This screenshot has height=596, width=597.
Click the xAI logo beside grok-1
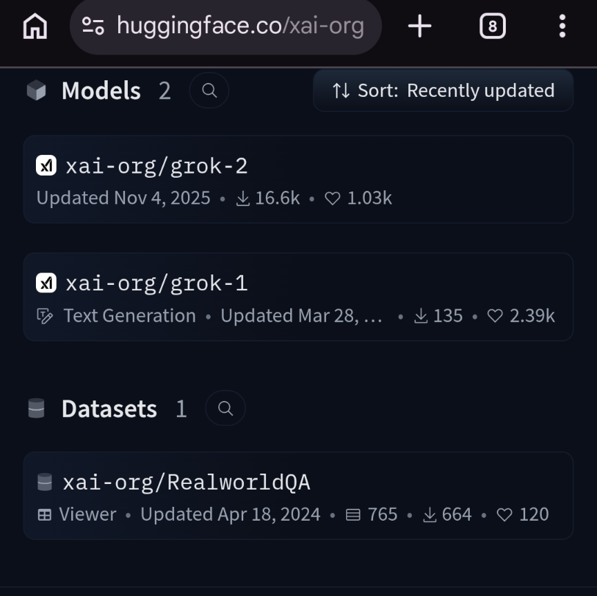tap(46, 283)
